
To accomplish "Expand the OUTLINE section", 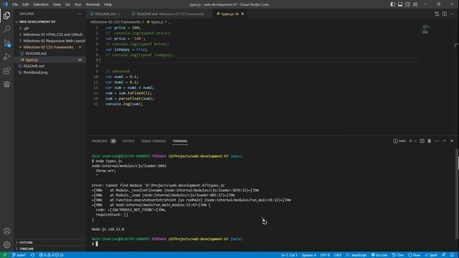I will pyautogui.click(x=49, y=242).
